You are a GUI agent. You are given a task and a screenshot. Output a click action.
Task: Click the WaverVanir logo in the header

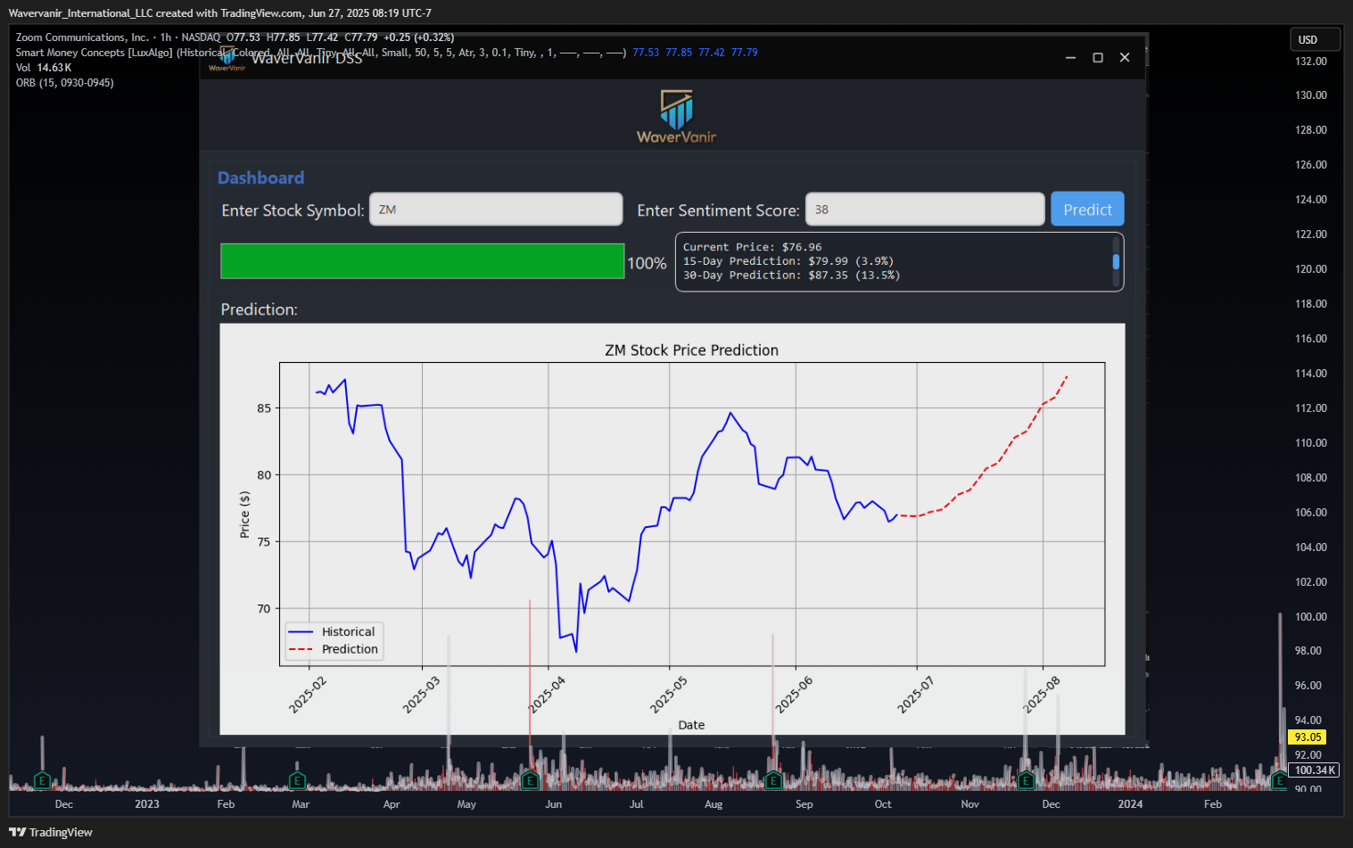click(x=676, y=116)
